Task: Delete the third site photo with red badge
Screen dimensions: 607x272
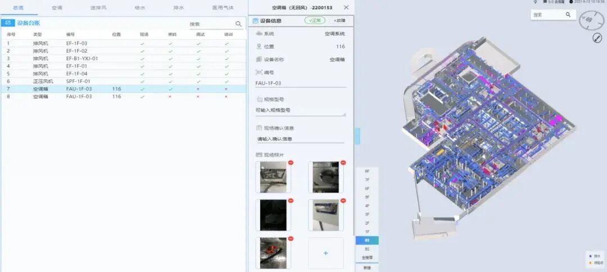Action: coord(291,201)
